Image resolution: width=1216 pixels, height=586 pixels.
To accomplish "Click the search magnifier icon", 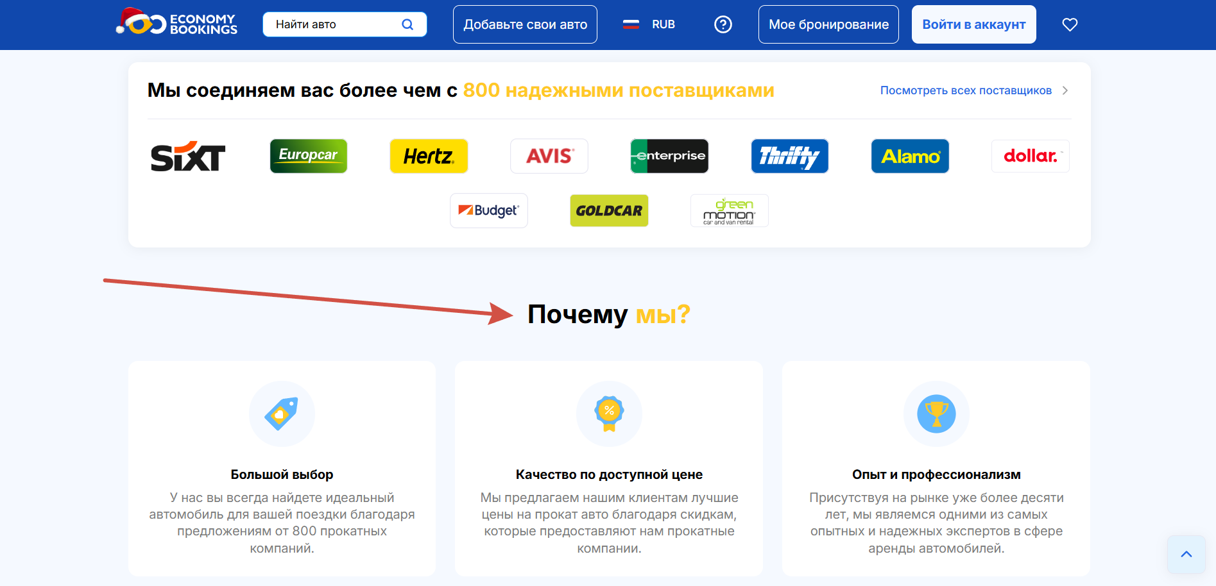I will [407, 24].
